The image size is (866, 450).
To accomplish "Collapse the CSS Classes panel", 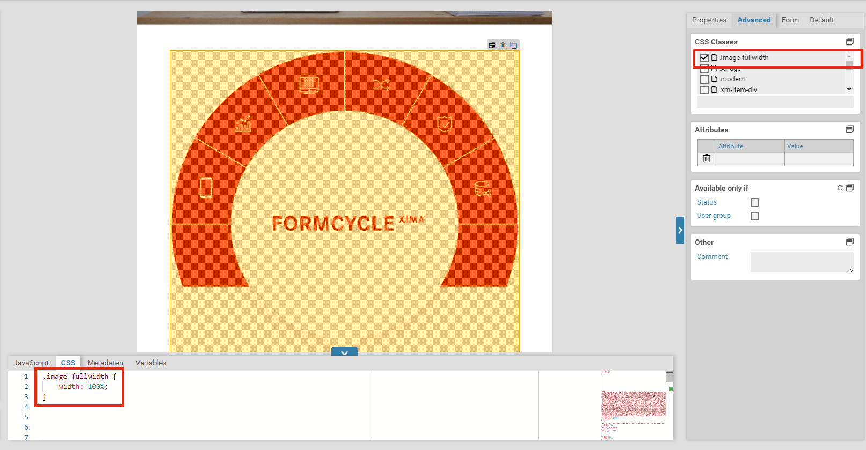I will [x=849, y=42].
